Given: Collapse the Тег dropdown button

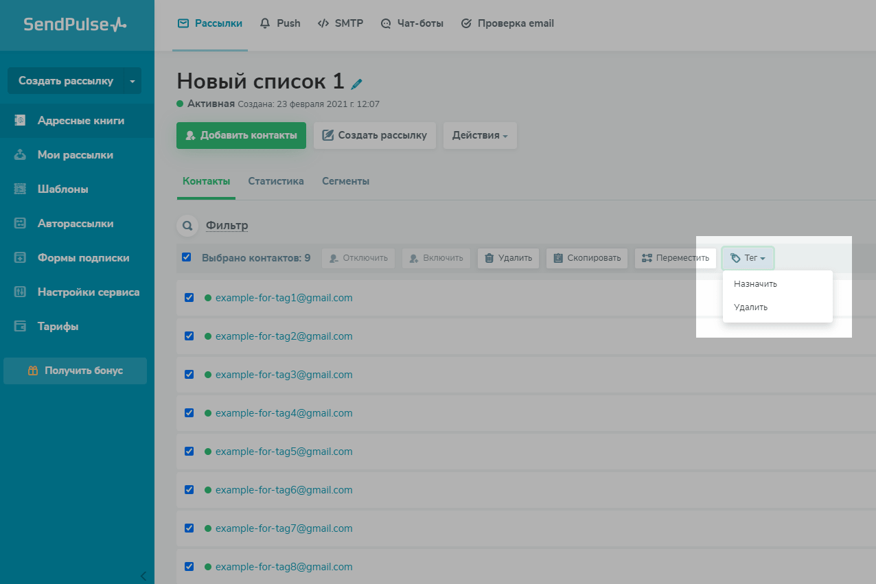Looking at the screenshot, I should click(748, 258).
